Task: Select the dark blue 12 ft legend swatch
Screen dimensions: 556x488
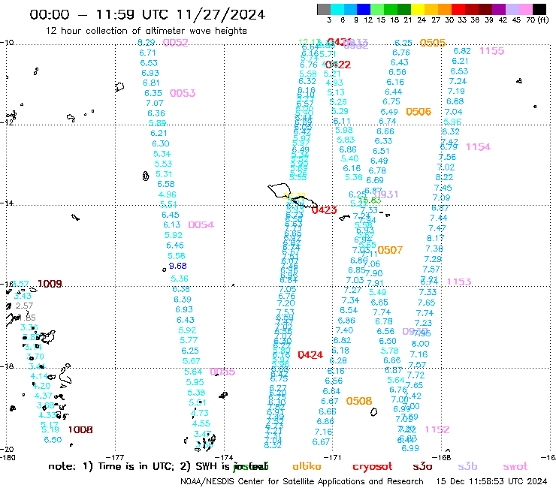Action: tap(364, 9)
